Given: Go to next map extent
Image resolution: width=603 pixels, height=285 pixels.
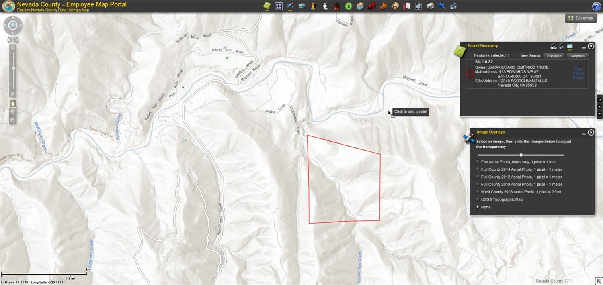Looking at the screenshot, I should pyautogui.click(x=16, y=40).
